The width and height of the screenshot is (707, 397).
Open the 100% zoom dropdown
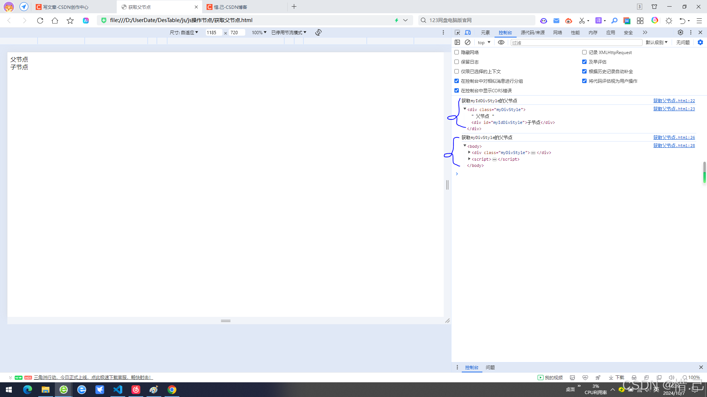(x=259, y=32)
